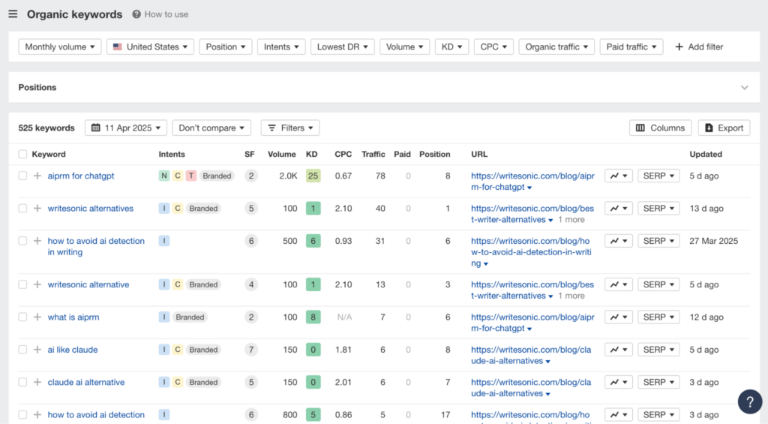Open position history chart for claude ai alternative
Screen dimensions: 768x424
point(619,382)
